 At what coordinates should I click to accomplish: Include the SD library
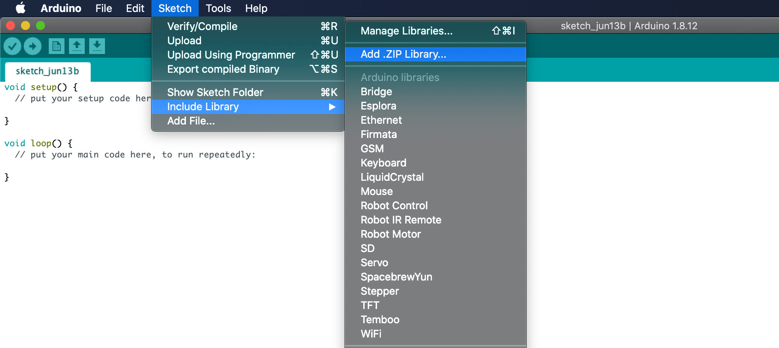point(367,248)
